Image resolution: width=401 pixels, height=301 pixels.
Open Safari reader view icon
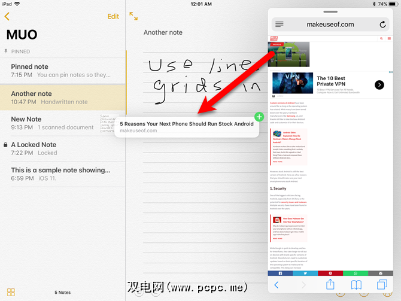pyautogui.click(x=280, y=25)
